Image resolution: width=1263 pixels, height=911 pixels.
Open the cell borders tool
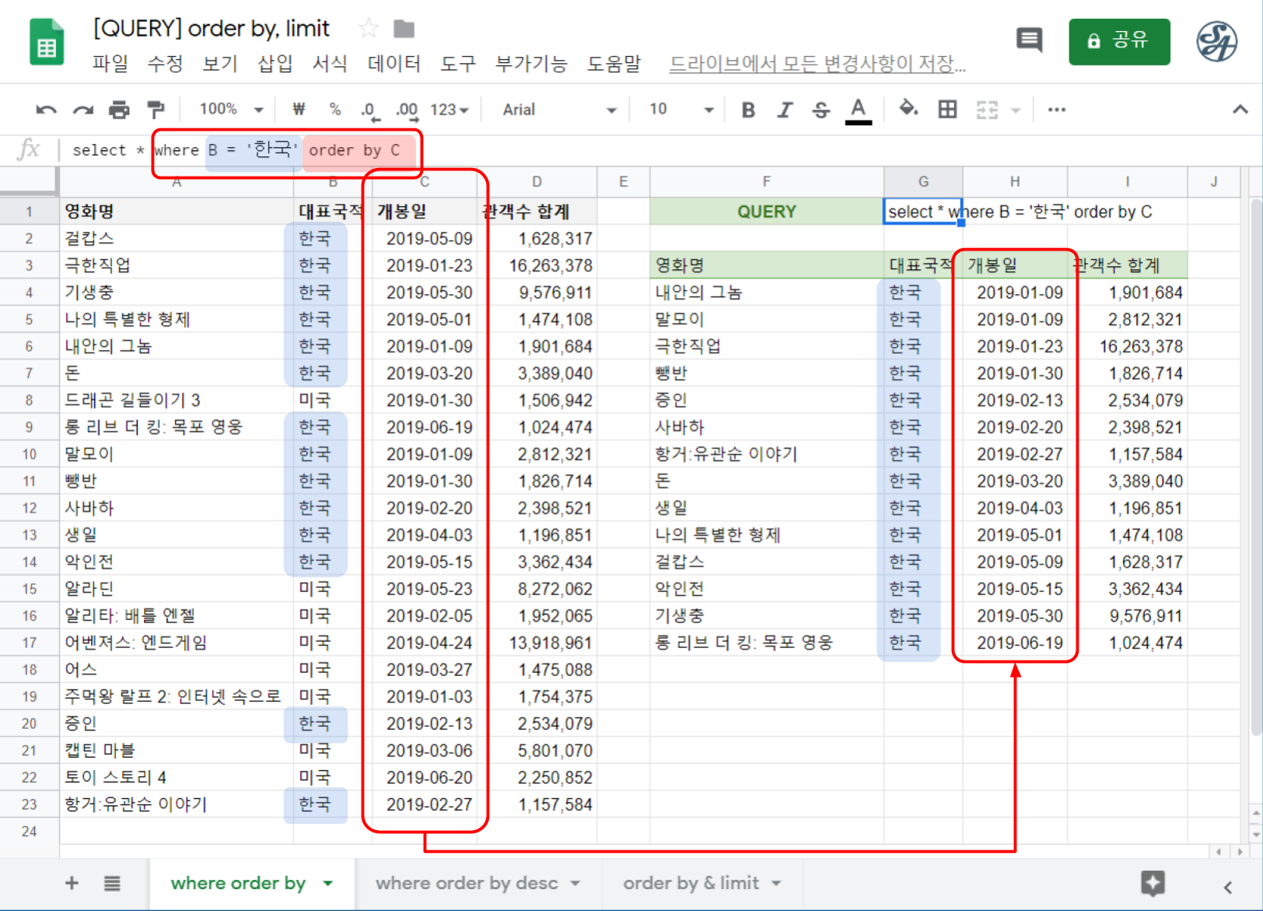947,110
